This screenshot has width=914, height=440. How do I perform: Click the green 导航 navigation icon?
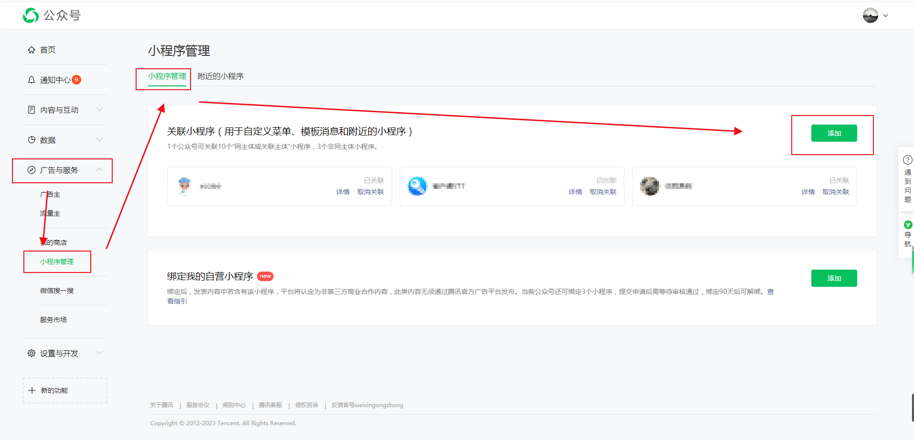tap(908, 225)
